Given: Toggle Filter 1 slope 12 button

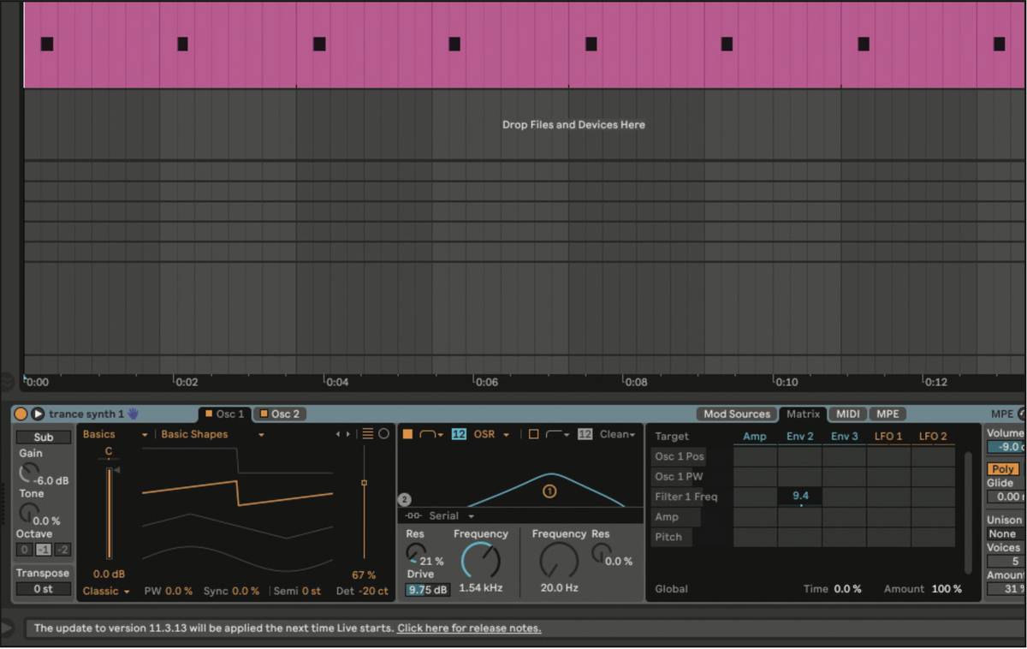Looking at the screenshot, I should pyautogui.click(x=459, y=435).
